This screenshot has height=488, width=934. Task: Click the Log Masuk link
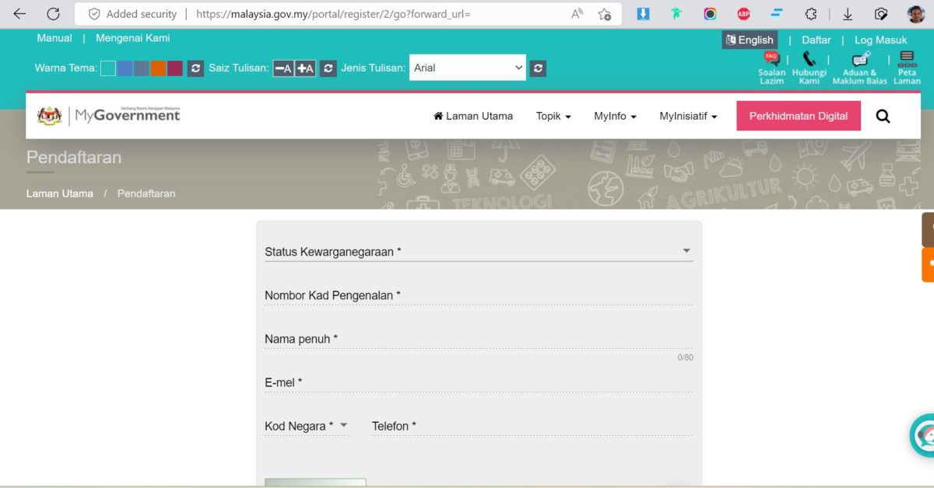[880, 40]
